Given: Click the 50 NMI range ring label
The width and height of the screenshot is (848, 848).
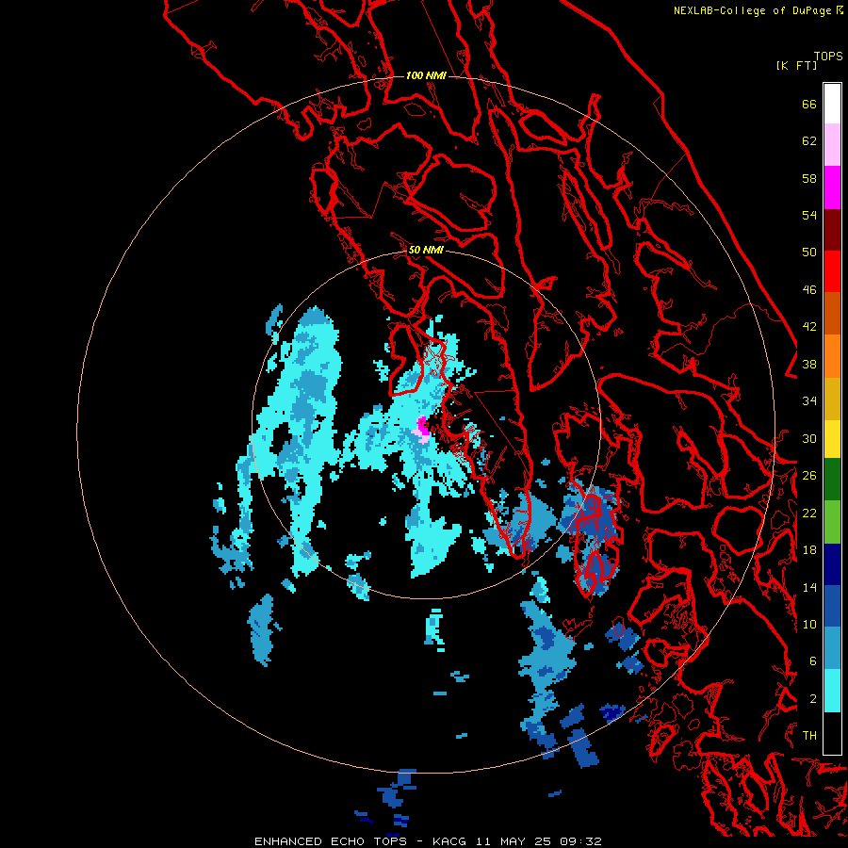Looking at the screenshot, I should (x=426, y=250).
